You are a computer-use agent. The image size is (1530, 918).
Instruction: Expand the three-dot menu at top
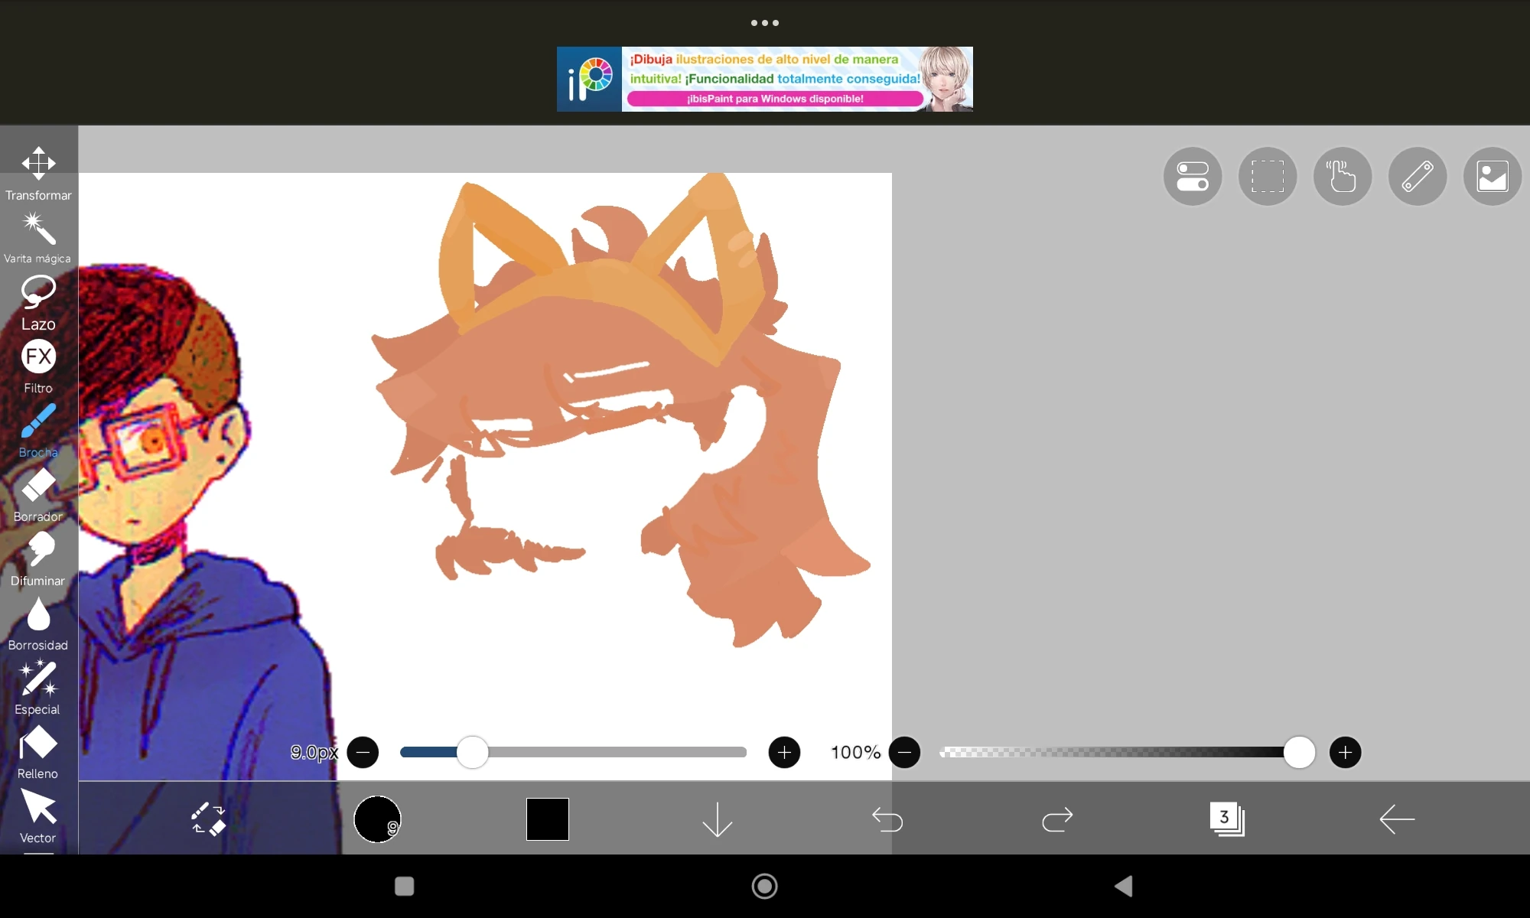point(765,23)
